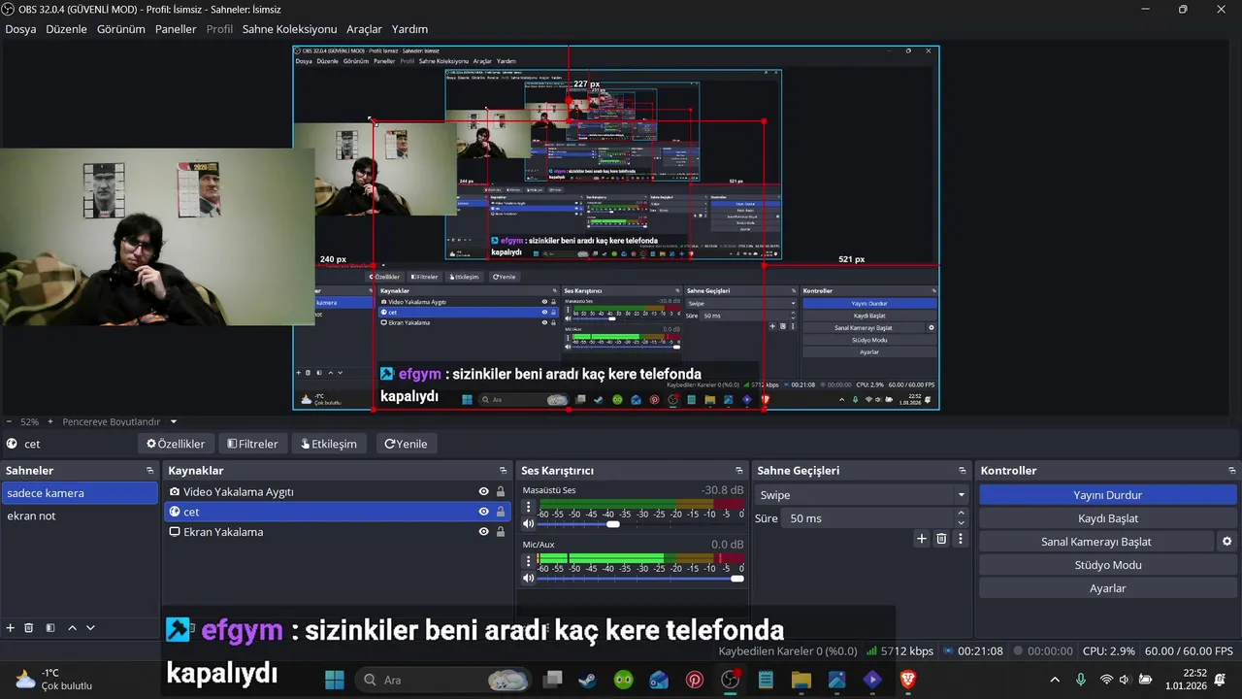Viewport: 1242px width, 699px height.
Task: Pop out the Sahne Geçişleri dock
Action: [x=962, y=471]
